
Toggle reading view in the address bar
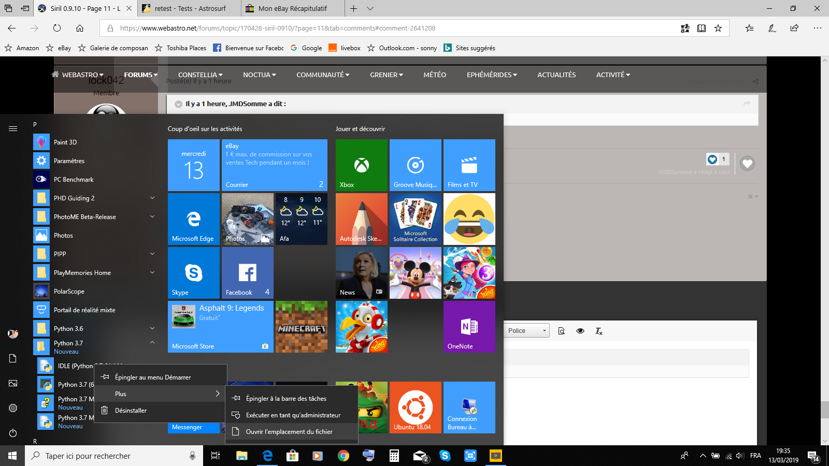coord(702,28)
